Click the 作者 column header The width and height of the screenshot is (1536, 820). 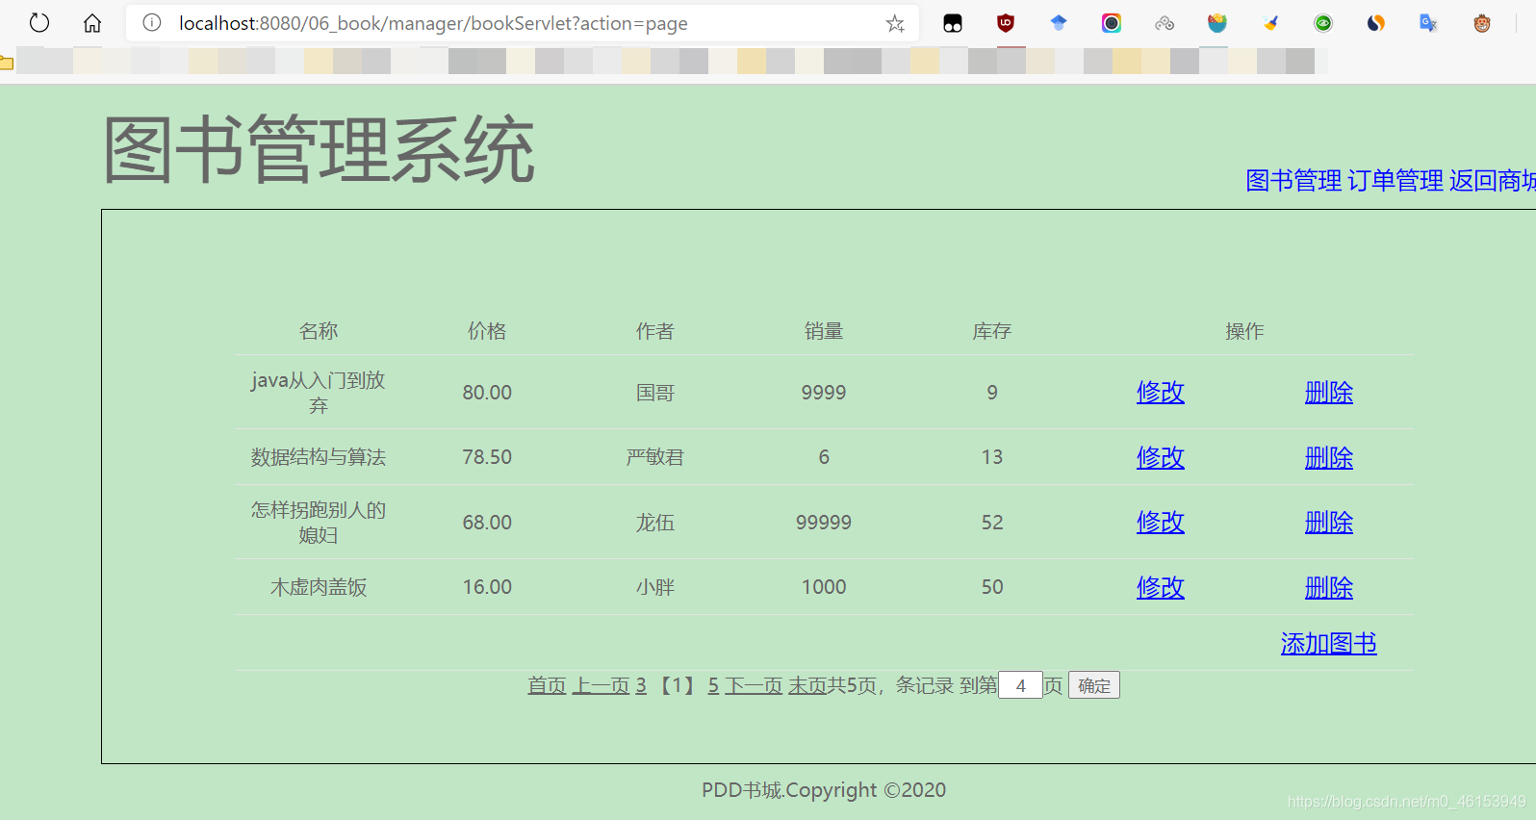coord(655,331)
